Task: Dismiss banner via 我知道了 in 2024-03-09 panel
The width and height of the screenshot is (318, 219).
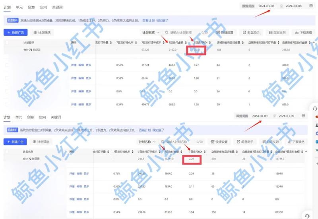Action: 158,130
